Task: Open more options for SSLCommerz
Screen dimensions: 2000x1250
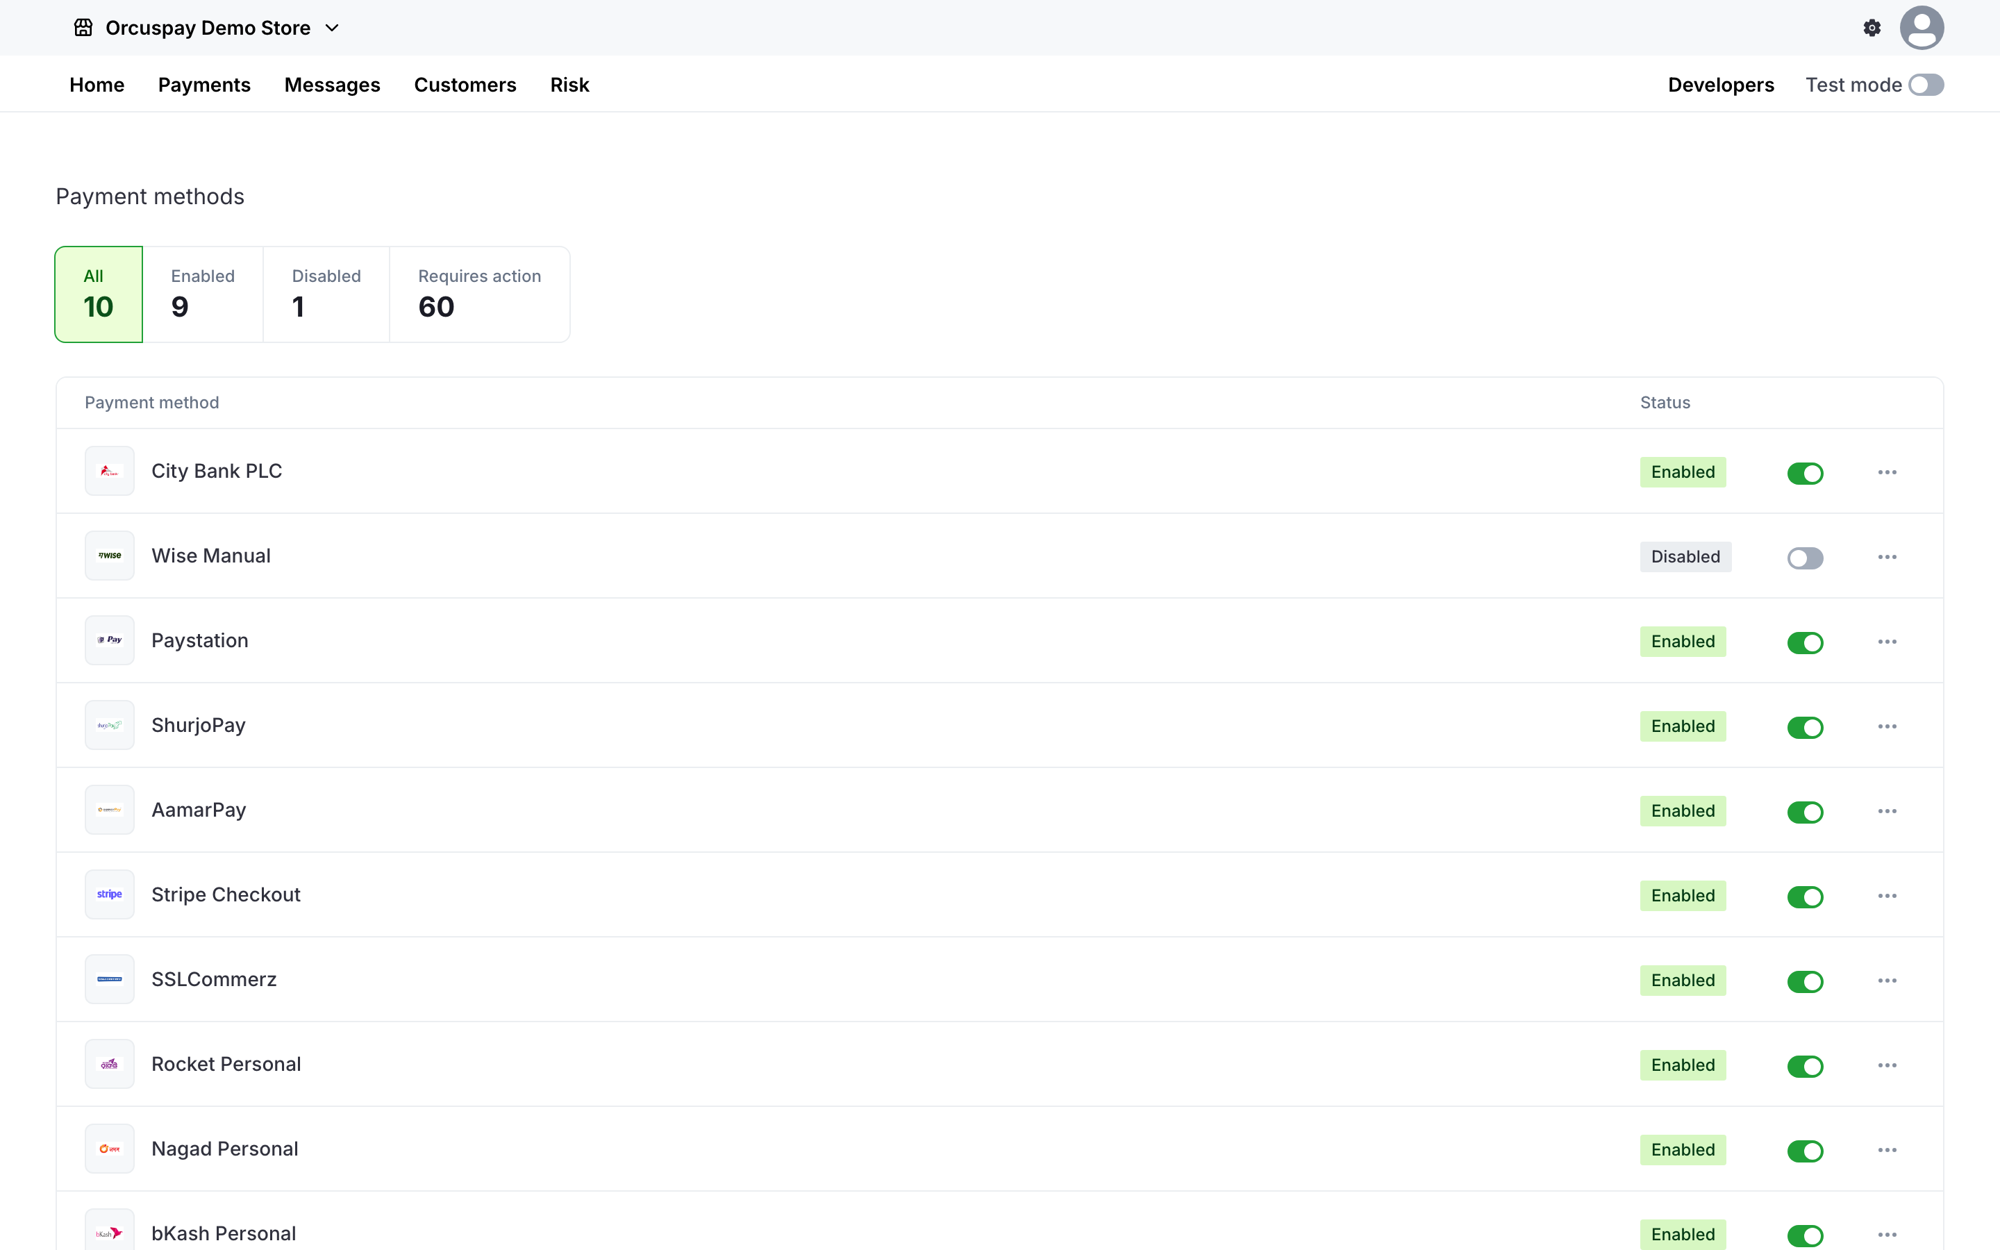Action: tap(1887, 981)
